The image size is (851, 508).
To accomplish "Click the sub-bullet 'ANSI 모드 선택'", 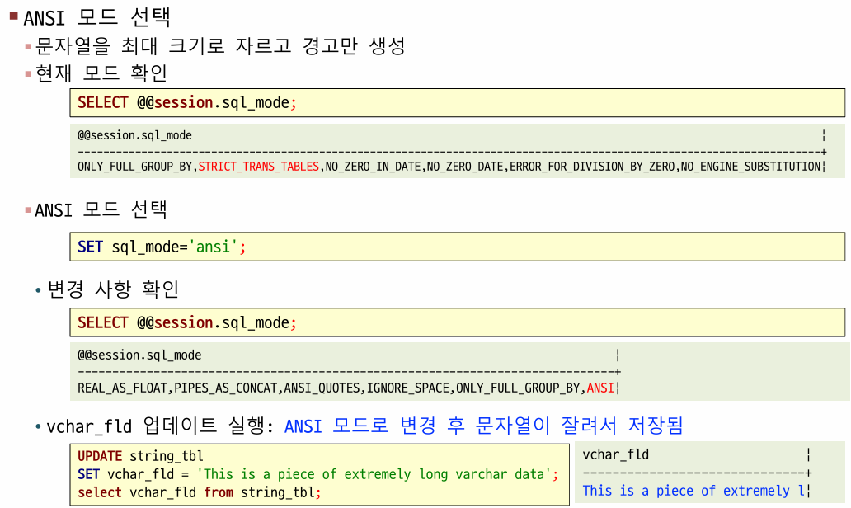I will 101,209.
